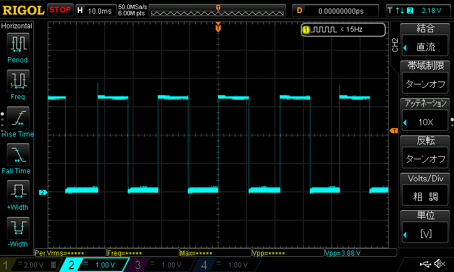Image resolution: width=454 pixels, height=272 pixels.
Task: Click the Horizontal menu header label
Action: [17, 26]
